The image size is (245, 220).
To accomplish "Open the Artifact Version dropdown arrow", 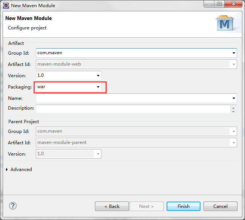I will pos(98,76).
